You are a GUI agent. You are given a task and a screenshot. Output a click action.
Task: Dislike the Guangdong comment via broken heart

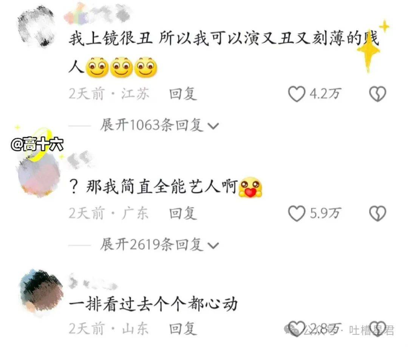tap(378, 213)
